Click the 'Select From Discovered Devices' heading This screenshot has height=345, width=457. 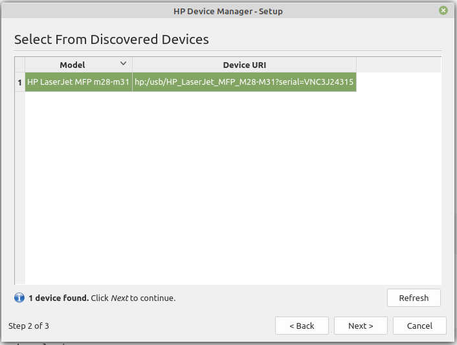tap(111, 39)
